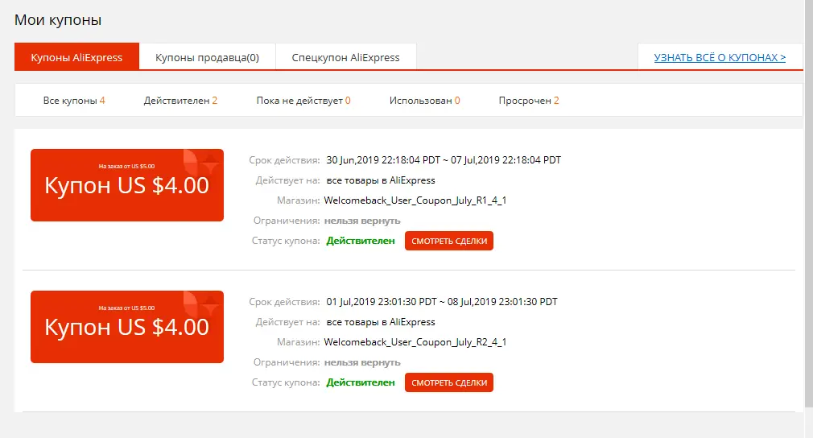Click Действителен status of July_R2 coupon

point(361,382)
